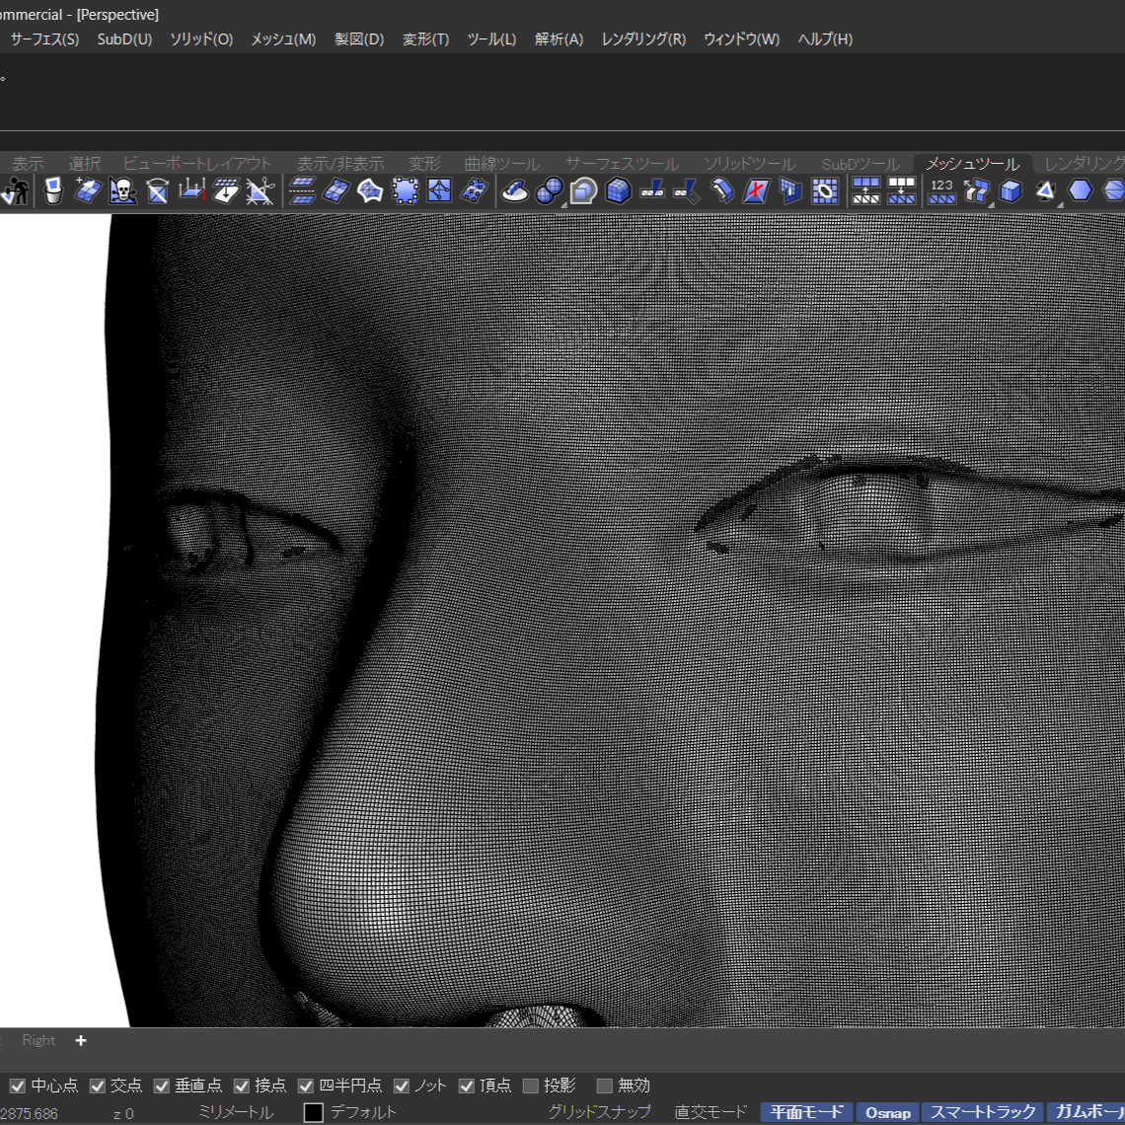The width and height of the screenshot is (1125, 1125).
Task: Click the fill mesh hole grid icon
Action: point(825,191)
